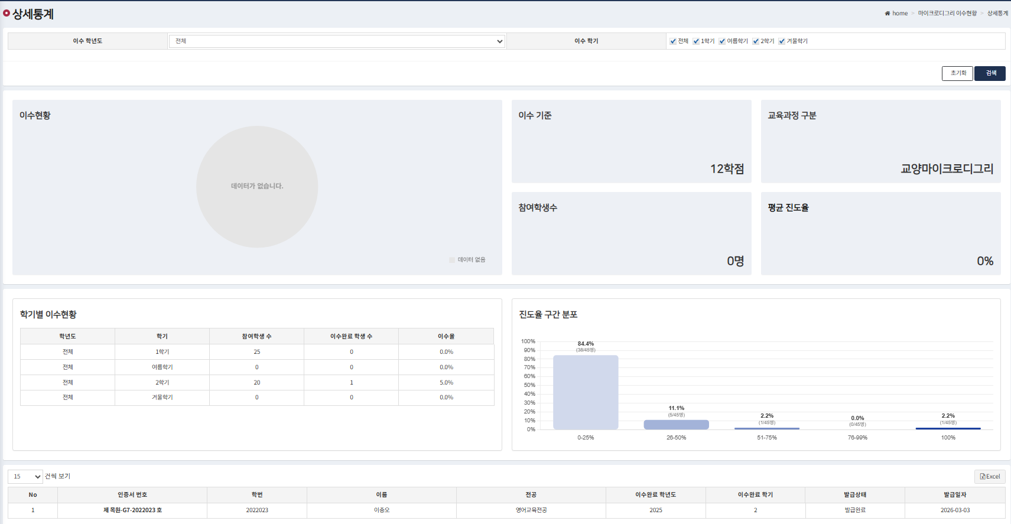Toggle the 여름학기 checkbox
Screen dimensions: 1011x524
[x=722, y=41]
